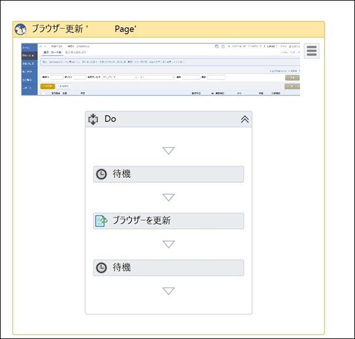
Task: Select the 待機 activity below ブラウザーを更新
Action: [169, 268]
